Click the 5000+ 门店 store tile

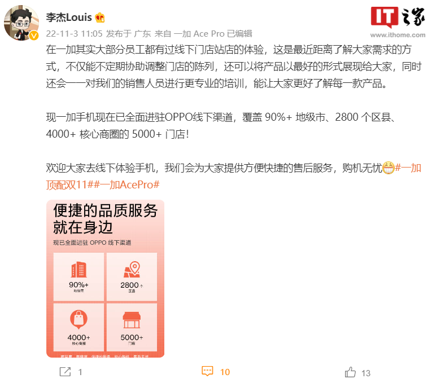pyautogui.click(x=132, y=327)
